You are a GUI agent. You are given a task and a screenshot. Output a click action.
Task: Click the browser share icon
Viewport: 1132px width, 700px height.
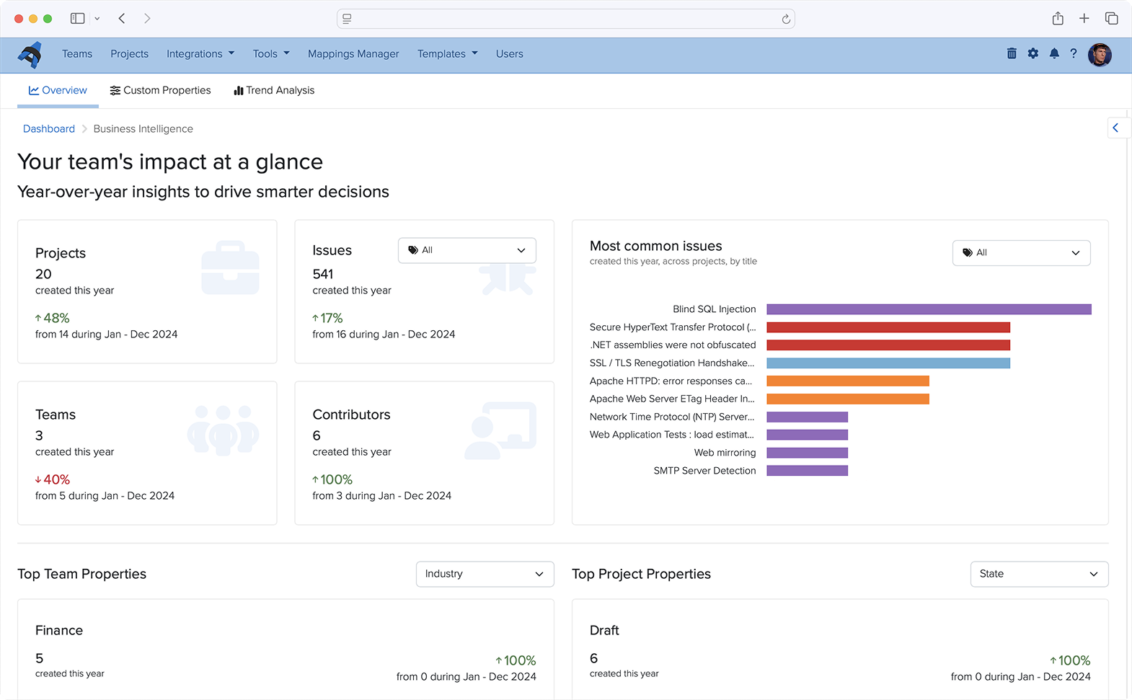[x=1058, y=19]
